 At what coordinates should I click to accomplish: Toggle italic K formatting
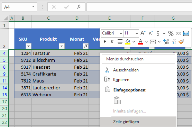[x=112, y=41]
